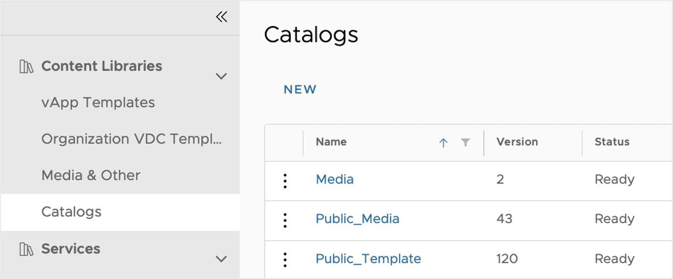Click Ready status in Public_Media row
The image size is (673, 279).
coord(614,219)
